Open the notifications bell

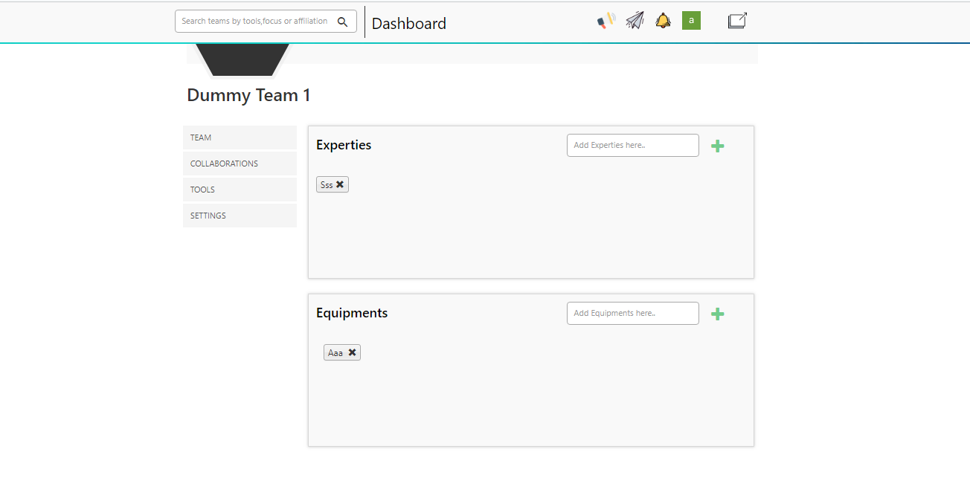click(663, 21)
